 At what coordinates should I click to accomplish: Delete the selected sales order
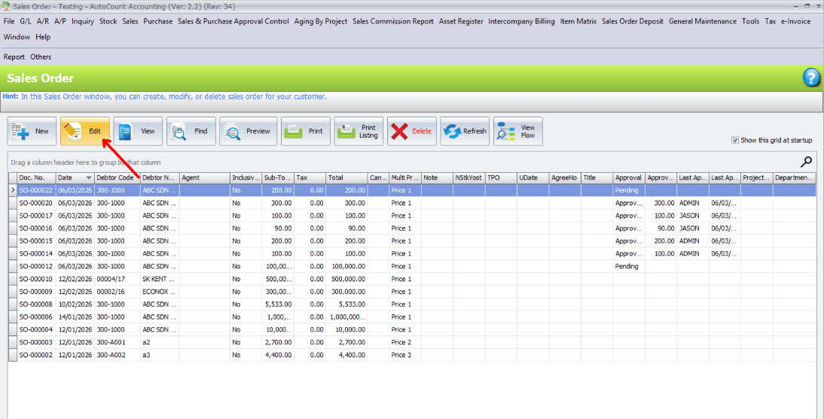tap(412, 131)
